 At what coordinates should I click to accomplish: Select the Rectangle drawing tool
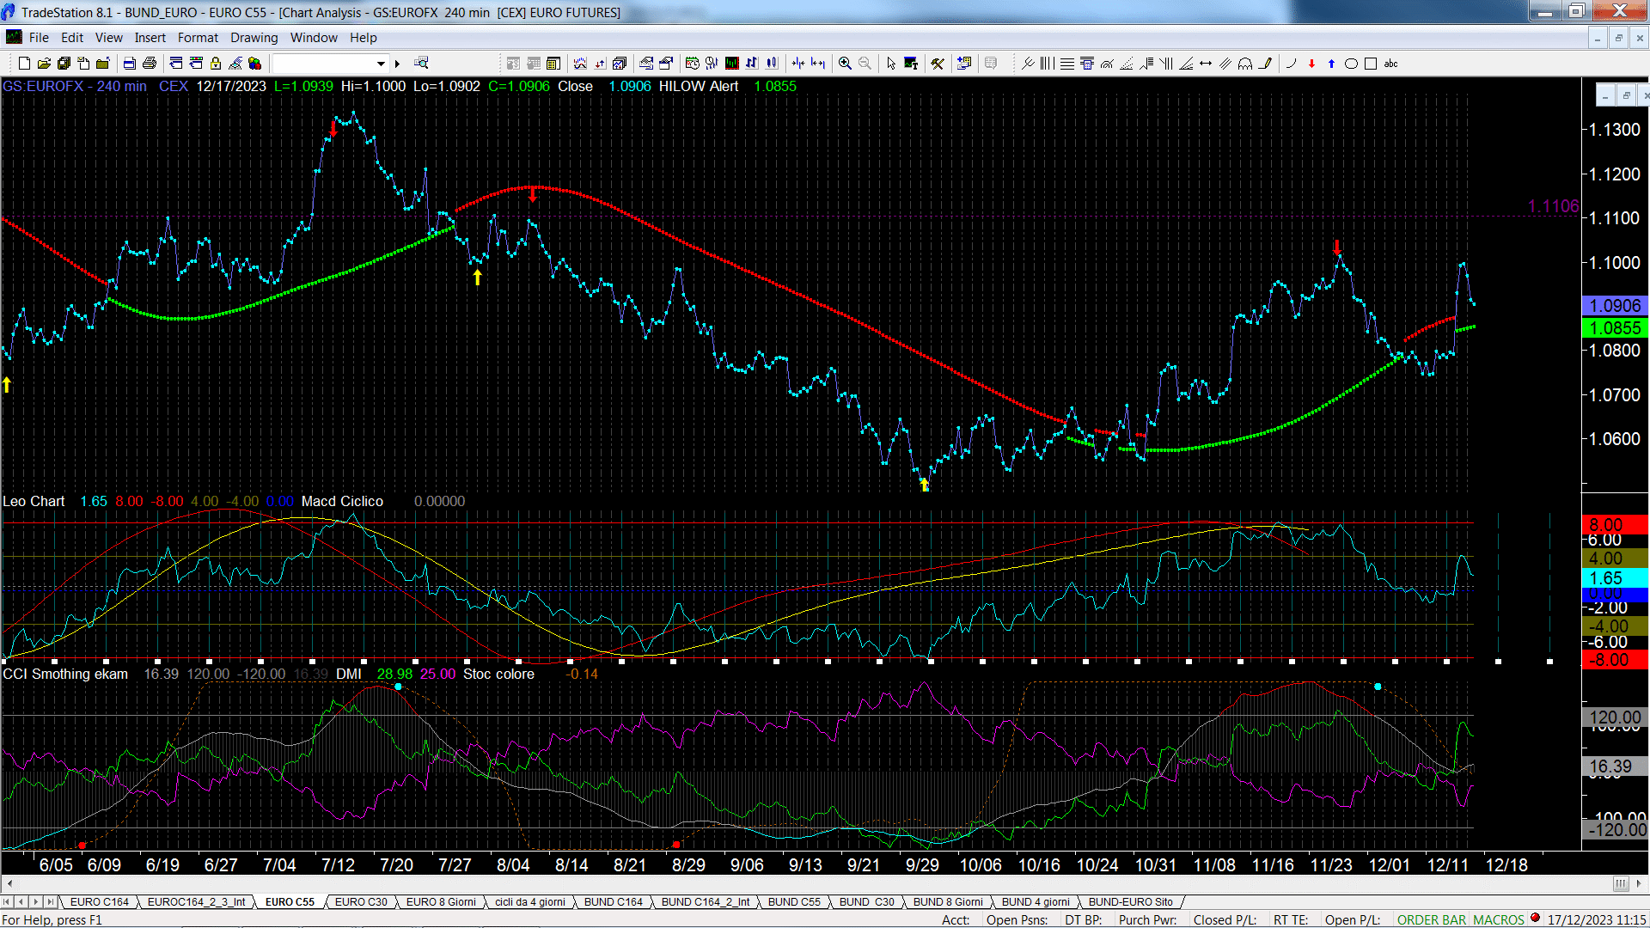[x=1371, y=64]
